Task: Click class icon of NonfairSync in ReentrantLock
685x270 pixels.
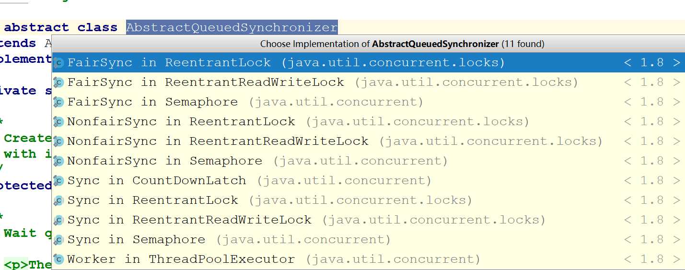Action: (58, 122)
